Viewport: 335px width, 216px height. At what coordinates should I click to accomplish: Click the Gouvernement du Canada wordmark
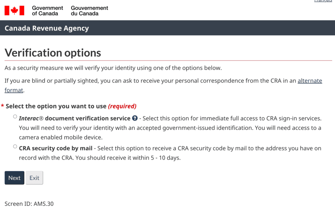point(90,11)
